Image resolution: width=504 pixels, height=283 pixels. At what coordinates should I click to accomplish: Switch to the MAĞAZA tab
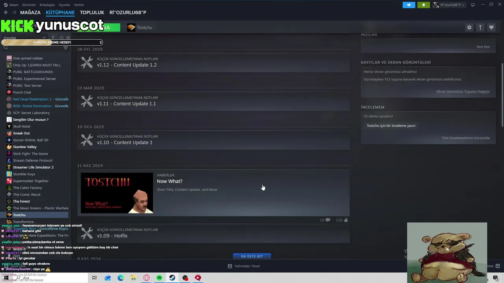tap(30, 13)
